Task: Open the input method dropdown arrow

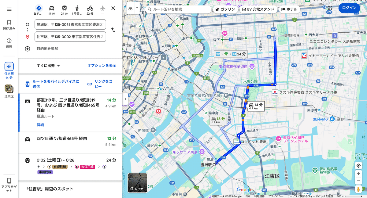Action: pyautogui.click(x=137, y=9)
